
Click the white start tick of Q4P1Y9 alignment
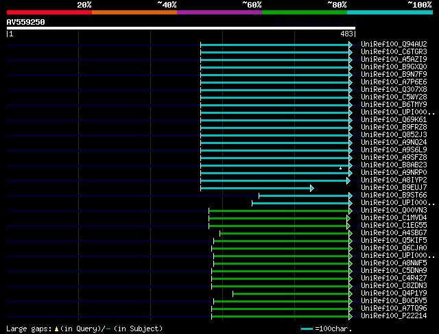tap(233, 294)
